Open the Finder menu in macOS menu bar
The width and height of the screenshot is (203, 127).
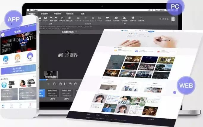point(35,10)
